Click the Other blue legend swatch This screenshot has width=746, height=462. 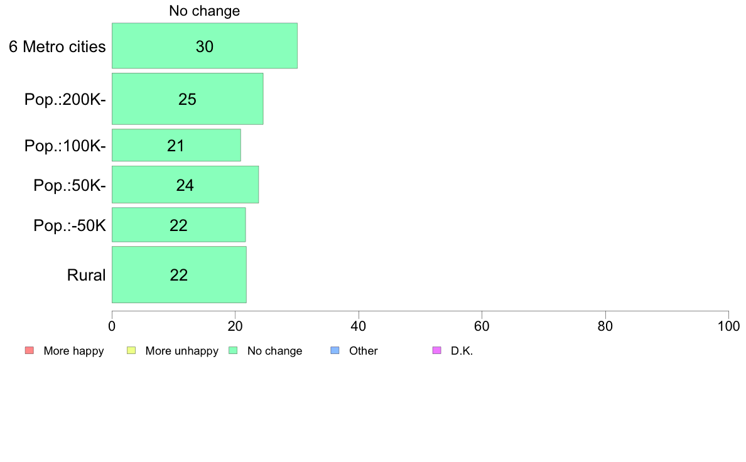335,351
